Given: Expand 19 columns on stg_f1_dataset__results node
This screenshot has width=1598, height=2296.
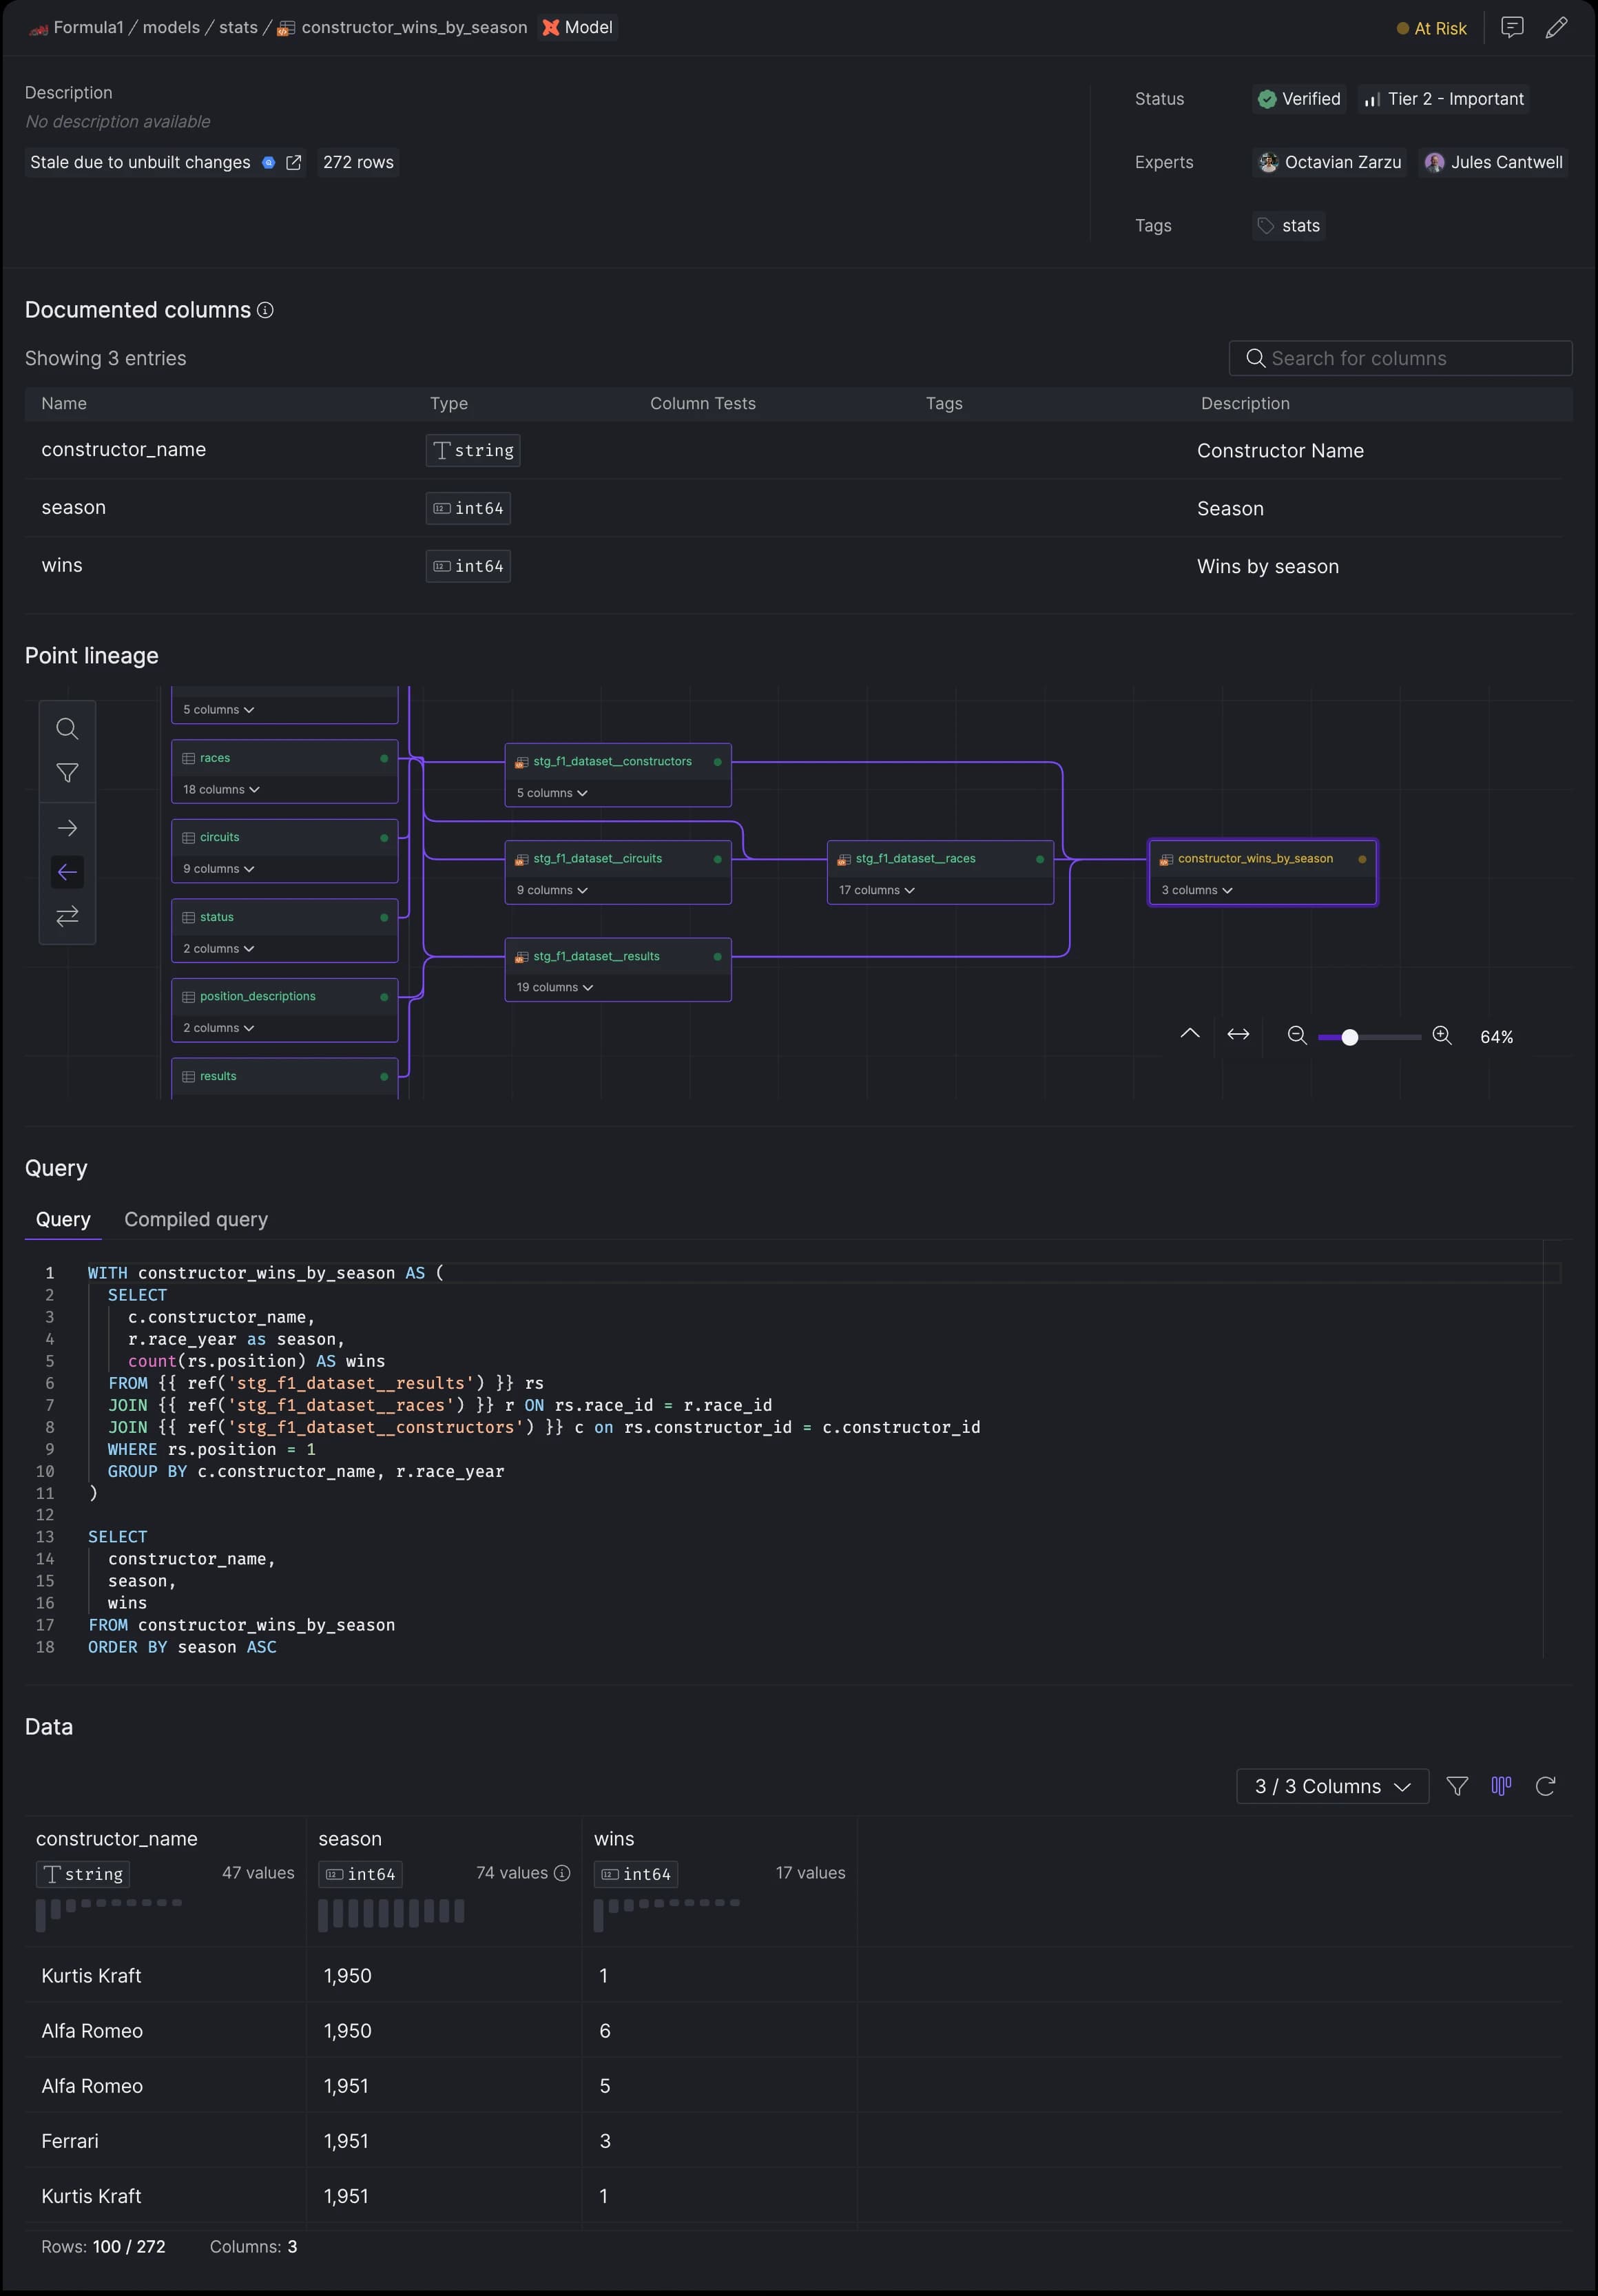Looking at the screenshot, I should pos(554,987).
